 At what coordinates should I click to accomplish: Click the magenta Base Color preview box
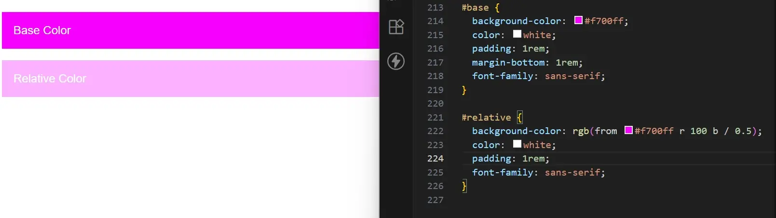pyautogui.click(x=191, y=30)
